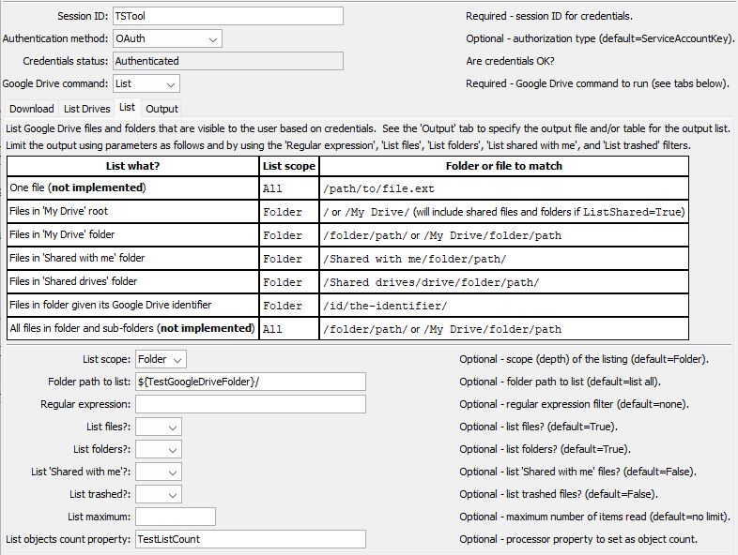This screenshot has width=738, height=555.
Task: Click the Session ID input field
Action: [228, 16]
